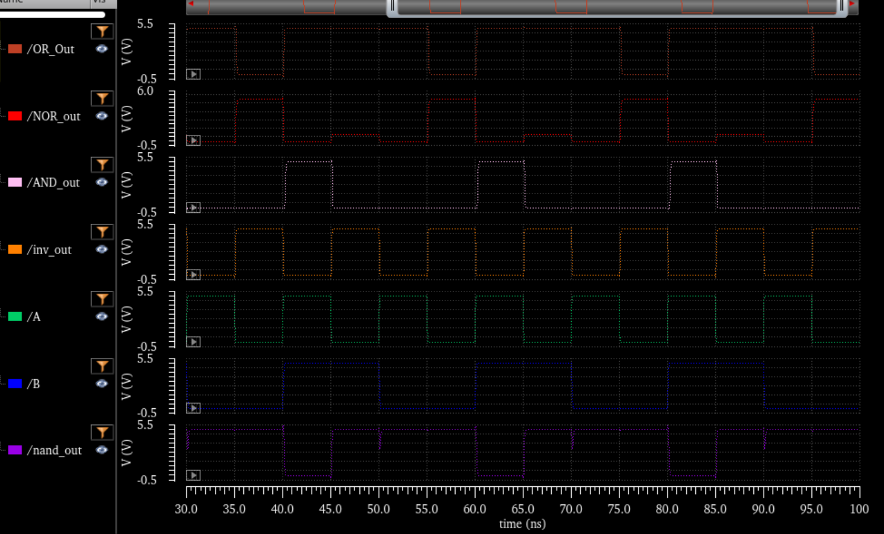Expand the /AND_out strip arrow button
The image size is (884, 534).
[193, 207]
